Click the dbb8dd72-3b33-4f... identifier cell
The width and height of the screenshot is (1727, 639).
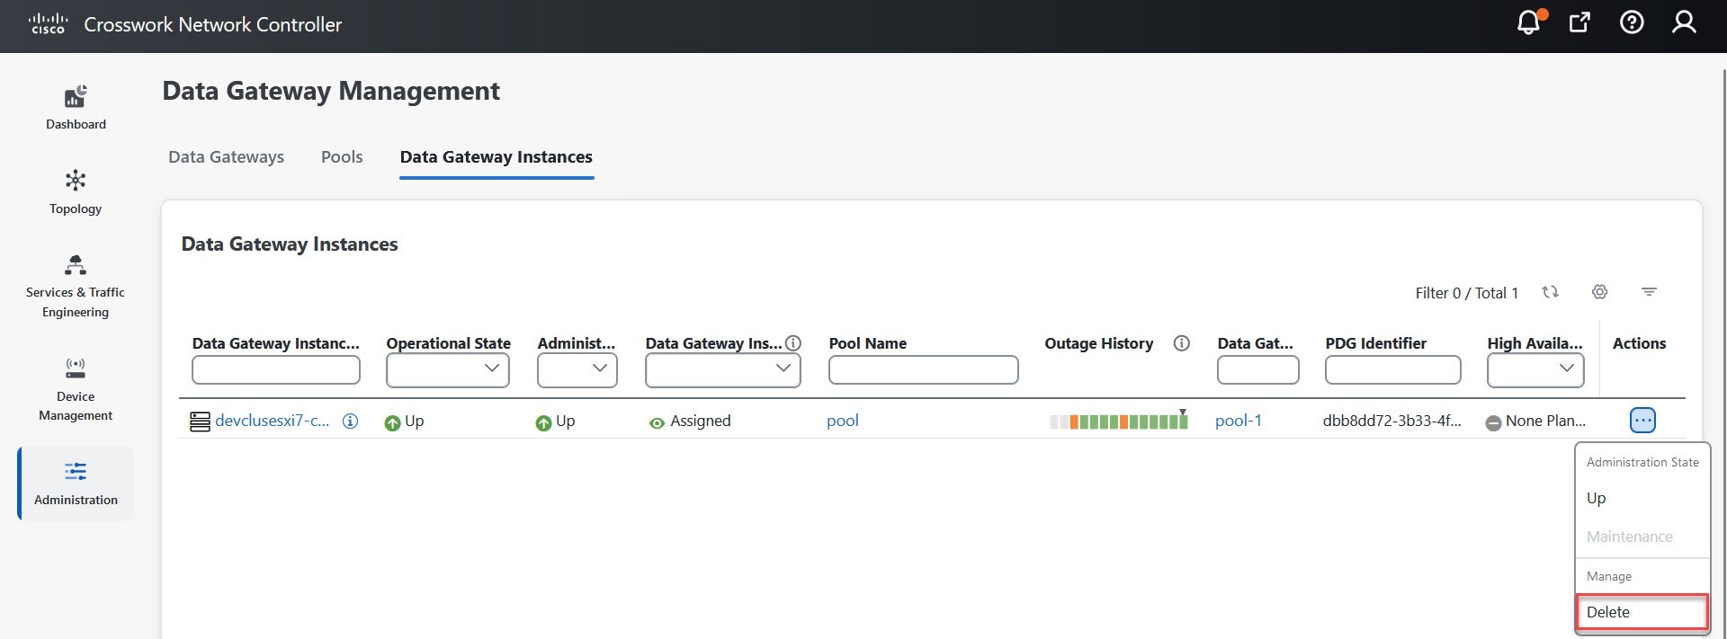point(1392,421)
